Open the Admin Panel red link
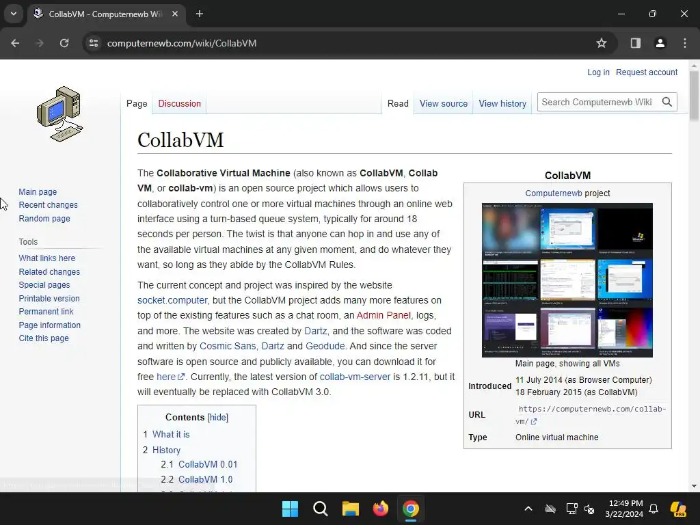700x525 pixels. pos(383,316)
